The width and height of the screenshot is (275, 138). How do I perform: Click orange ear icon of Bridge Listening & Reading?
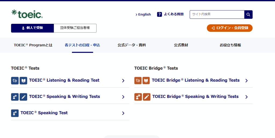pyautogui.click(x=138, y=80)
